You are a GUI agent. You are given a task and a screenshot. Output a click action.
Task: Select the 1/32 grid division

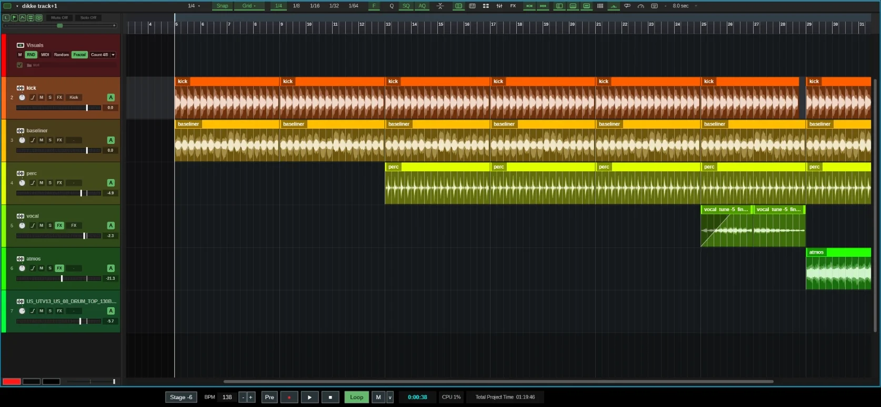point(334,6)
